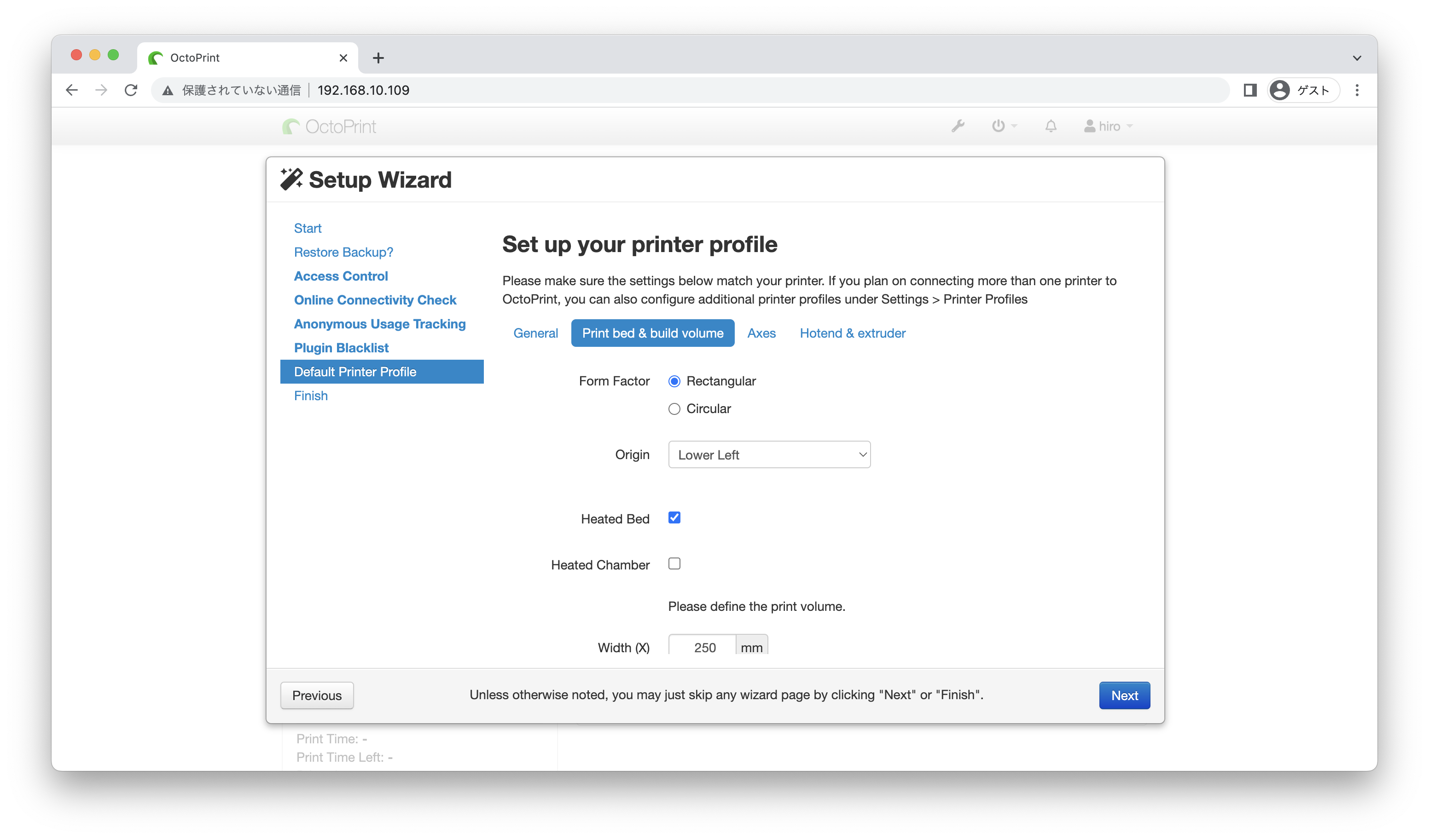Open Chrome three-dot menu
Viewport: 1429px width, 839px height.
[1357, 90]
